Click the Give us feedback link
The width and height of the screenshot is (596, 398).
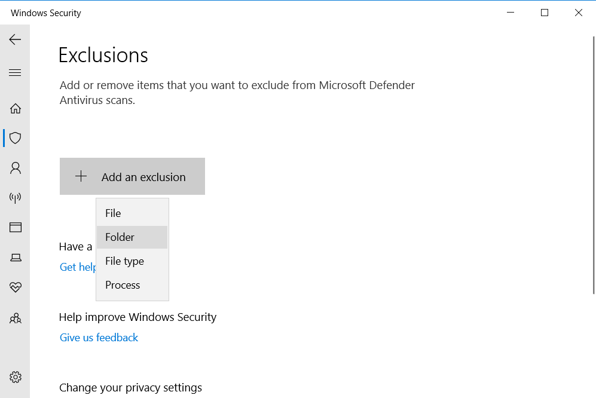tap(99, 338)
